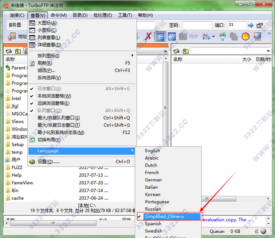
Task: Click the remote pane view icon
Action: coord(172,36)
